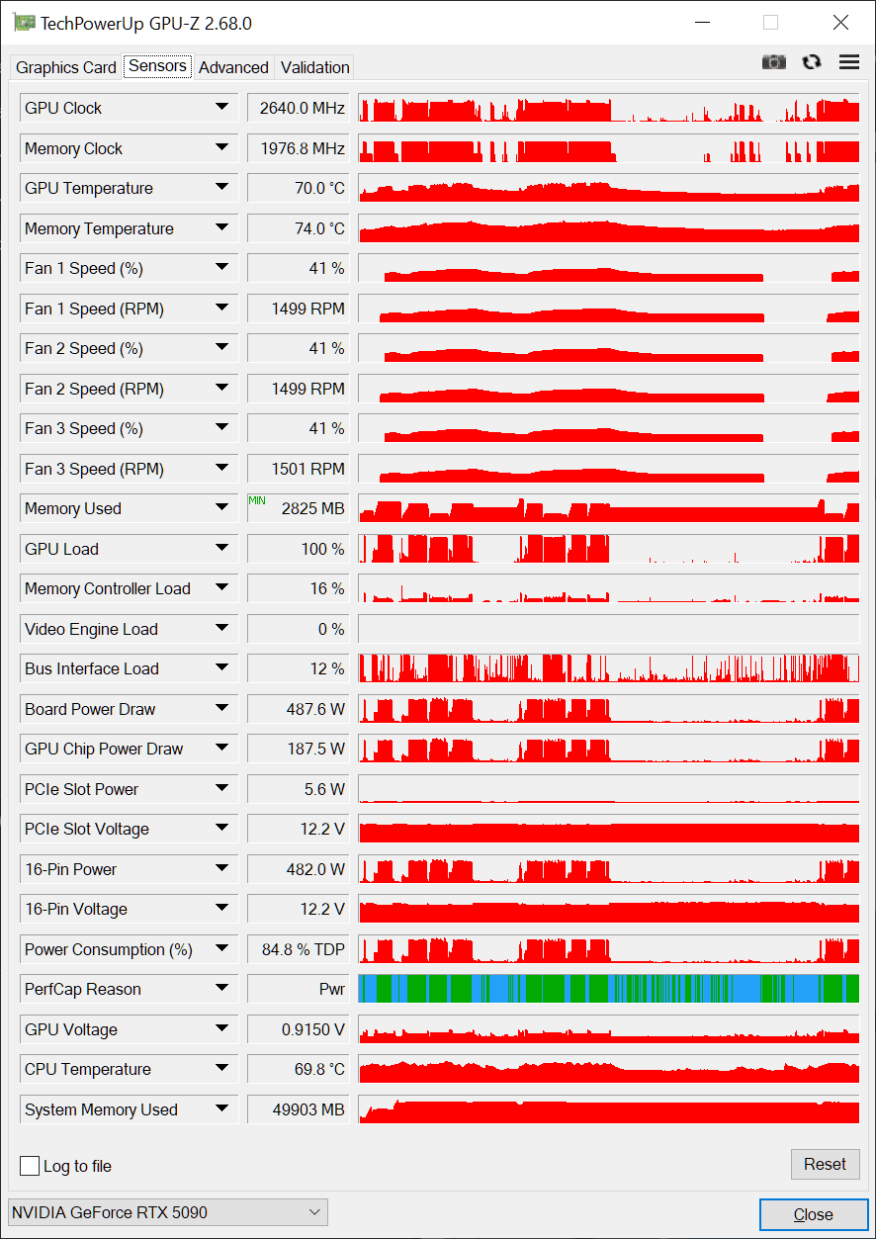
Task: Open Board Power Draw dropdown arrow
Action: (221, 708)
